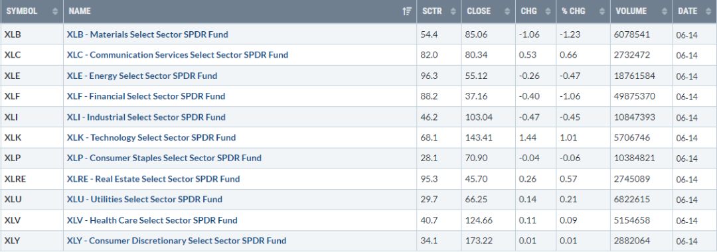Sort table by CLOSE arrows
This screenshot has height=252, width=717.
click(x=507, y=11)
